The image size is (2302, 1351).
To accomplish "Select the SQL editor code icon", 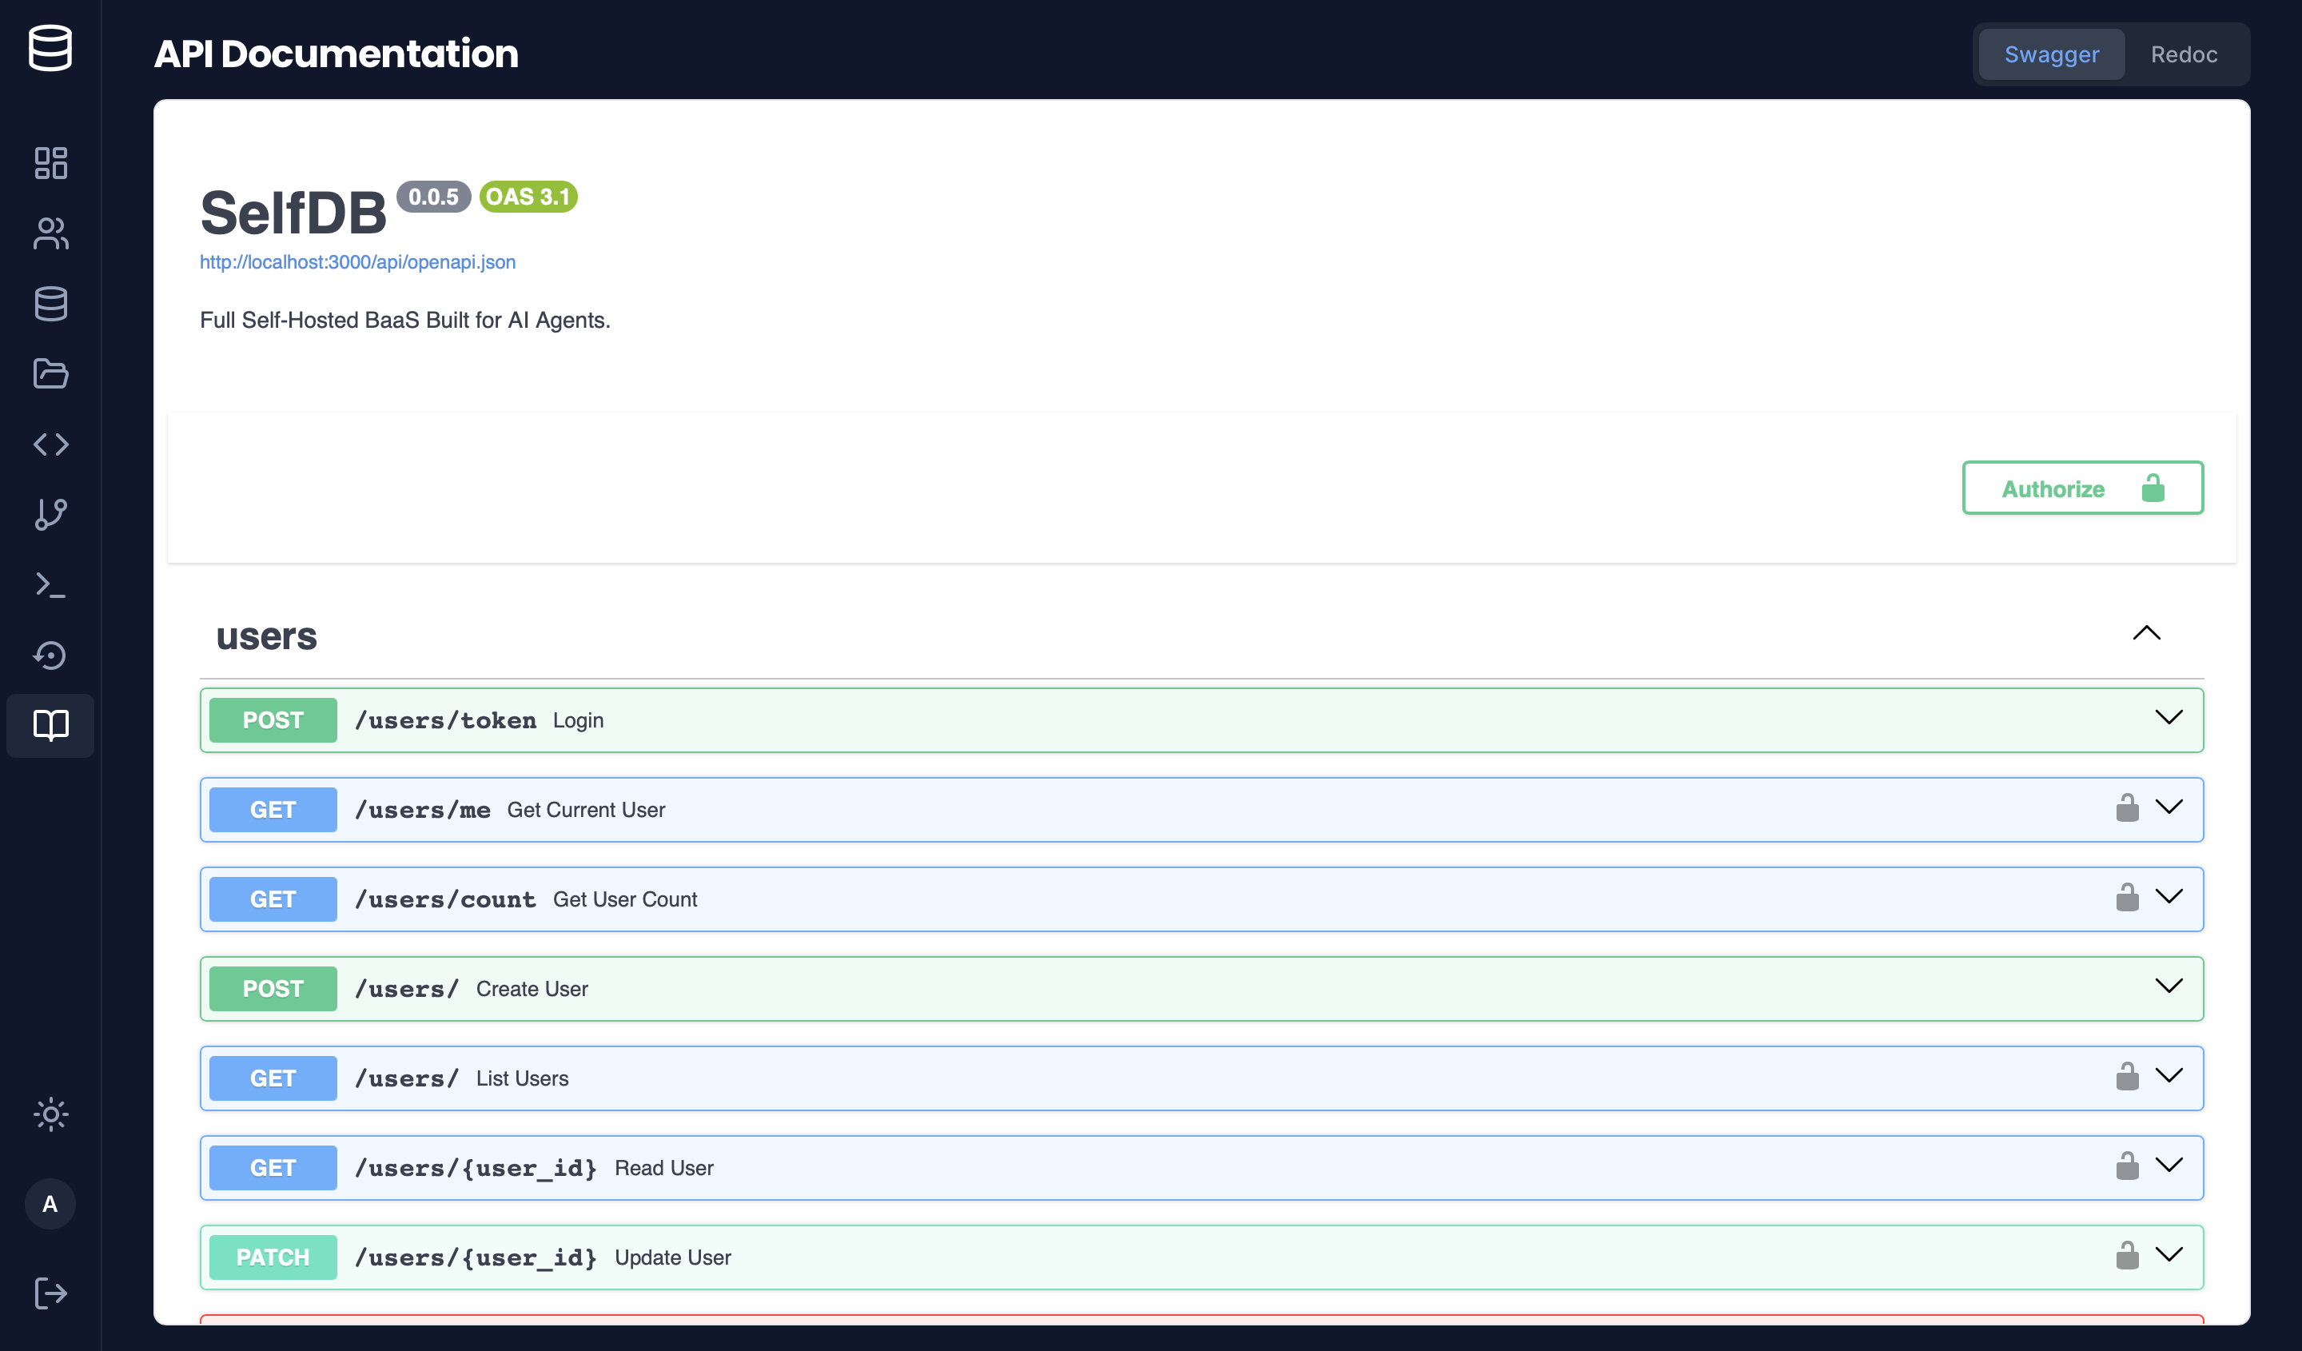I will pos(50,444).
